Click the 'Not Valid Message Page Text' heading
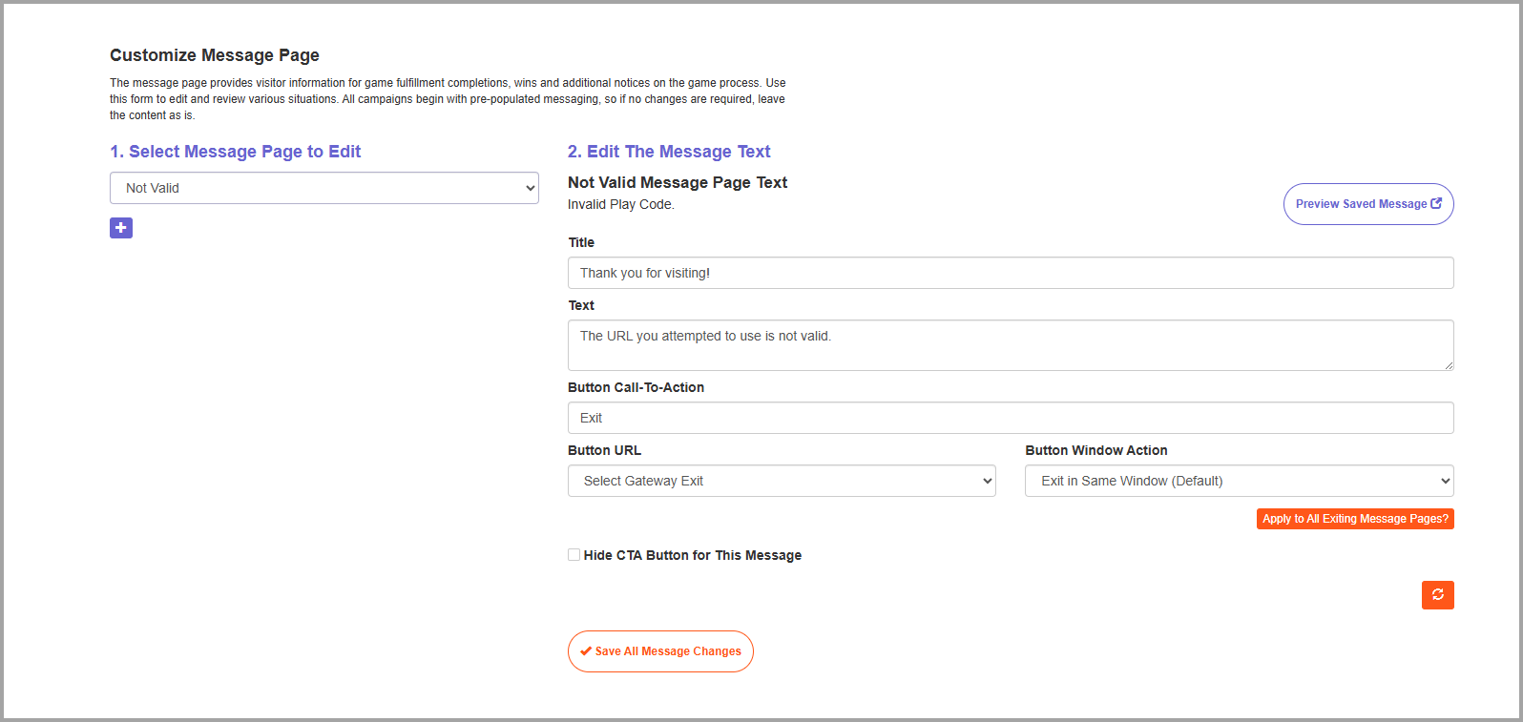The width and height of the screenshot is (1523, 722). pos(678,182)
